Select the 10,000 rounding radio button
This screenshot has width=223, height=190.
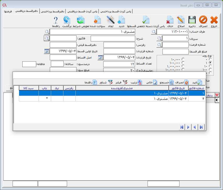(x=183, y=59)
